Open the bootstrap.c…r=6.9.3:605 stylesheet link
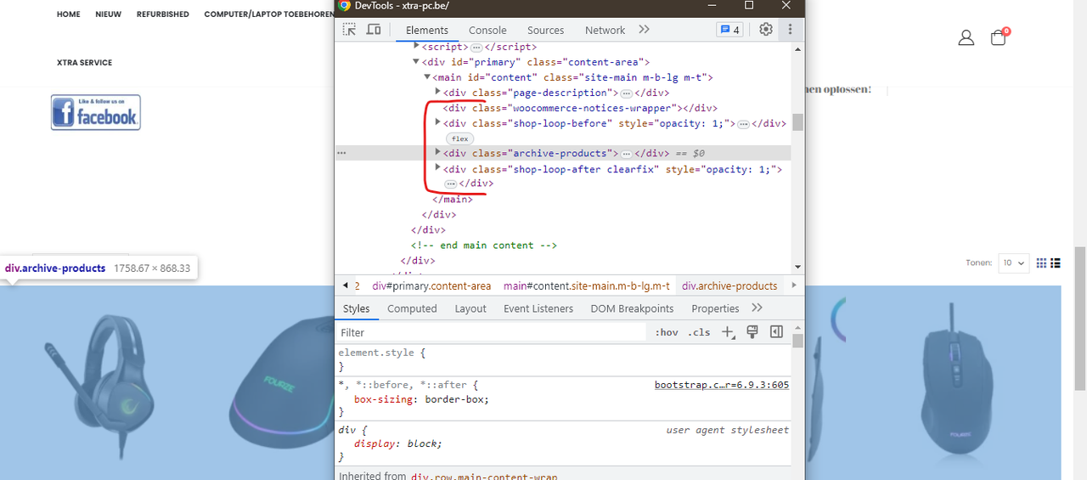1087x480 pixels. [722, 385]
